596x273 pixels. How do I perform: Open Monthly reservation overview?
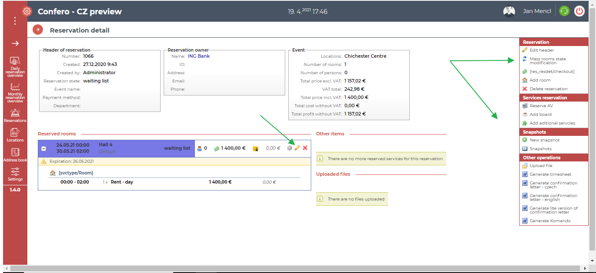click(x=15, y=92)
